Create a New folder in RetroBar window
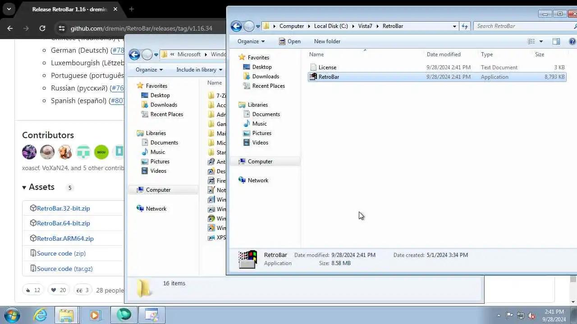 pos(327,41)
